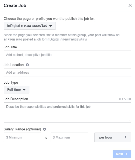The width and height of the screenshot is (135, 160).
Task: Click inside the Job Description text area
Action: [67, 112]
